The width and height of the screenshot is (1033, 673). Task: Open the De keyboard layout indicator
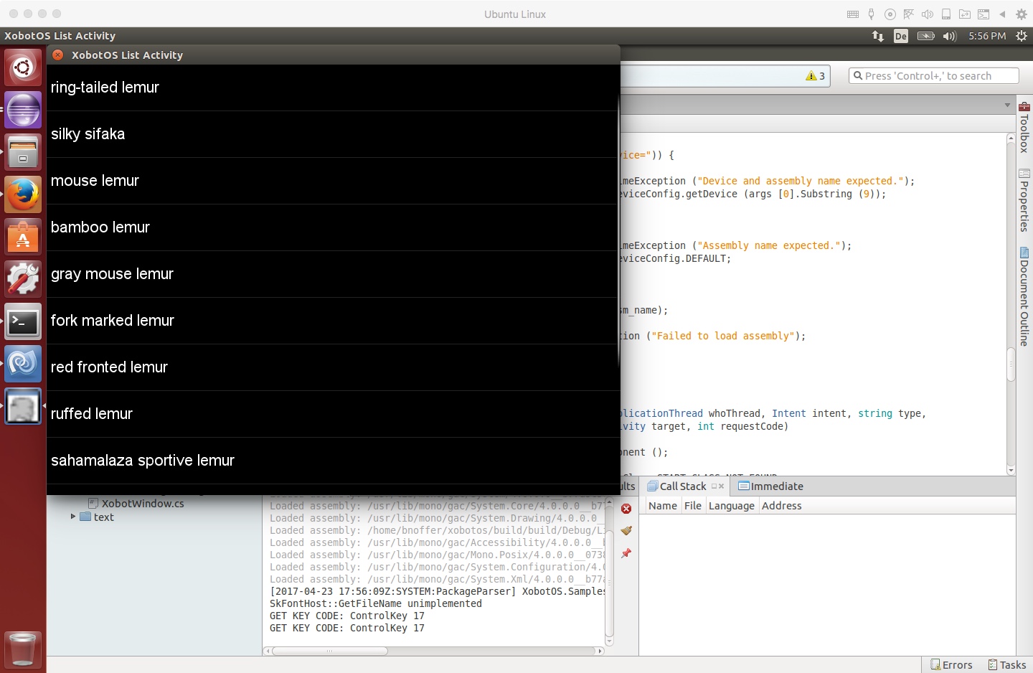pos(901,36)
